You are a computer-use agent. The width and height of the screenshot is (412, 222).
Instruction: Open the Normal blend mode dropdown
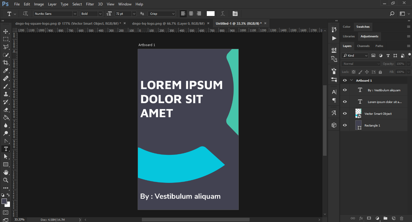(x=361, y=64)
